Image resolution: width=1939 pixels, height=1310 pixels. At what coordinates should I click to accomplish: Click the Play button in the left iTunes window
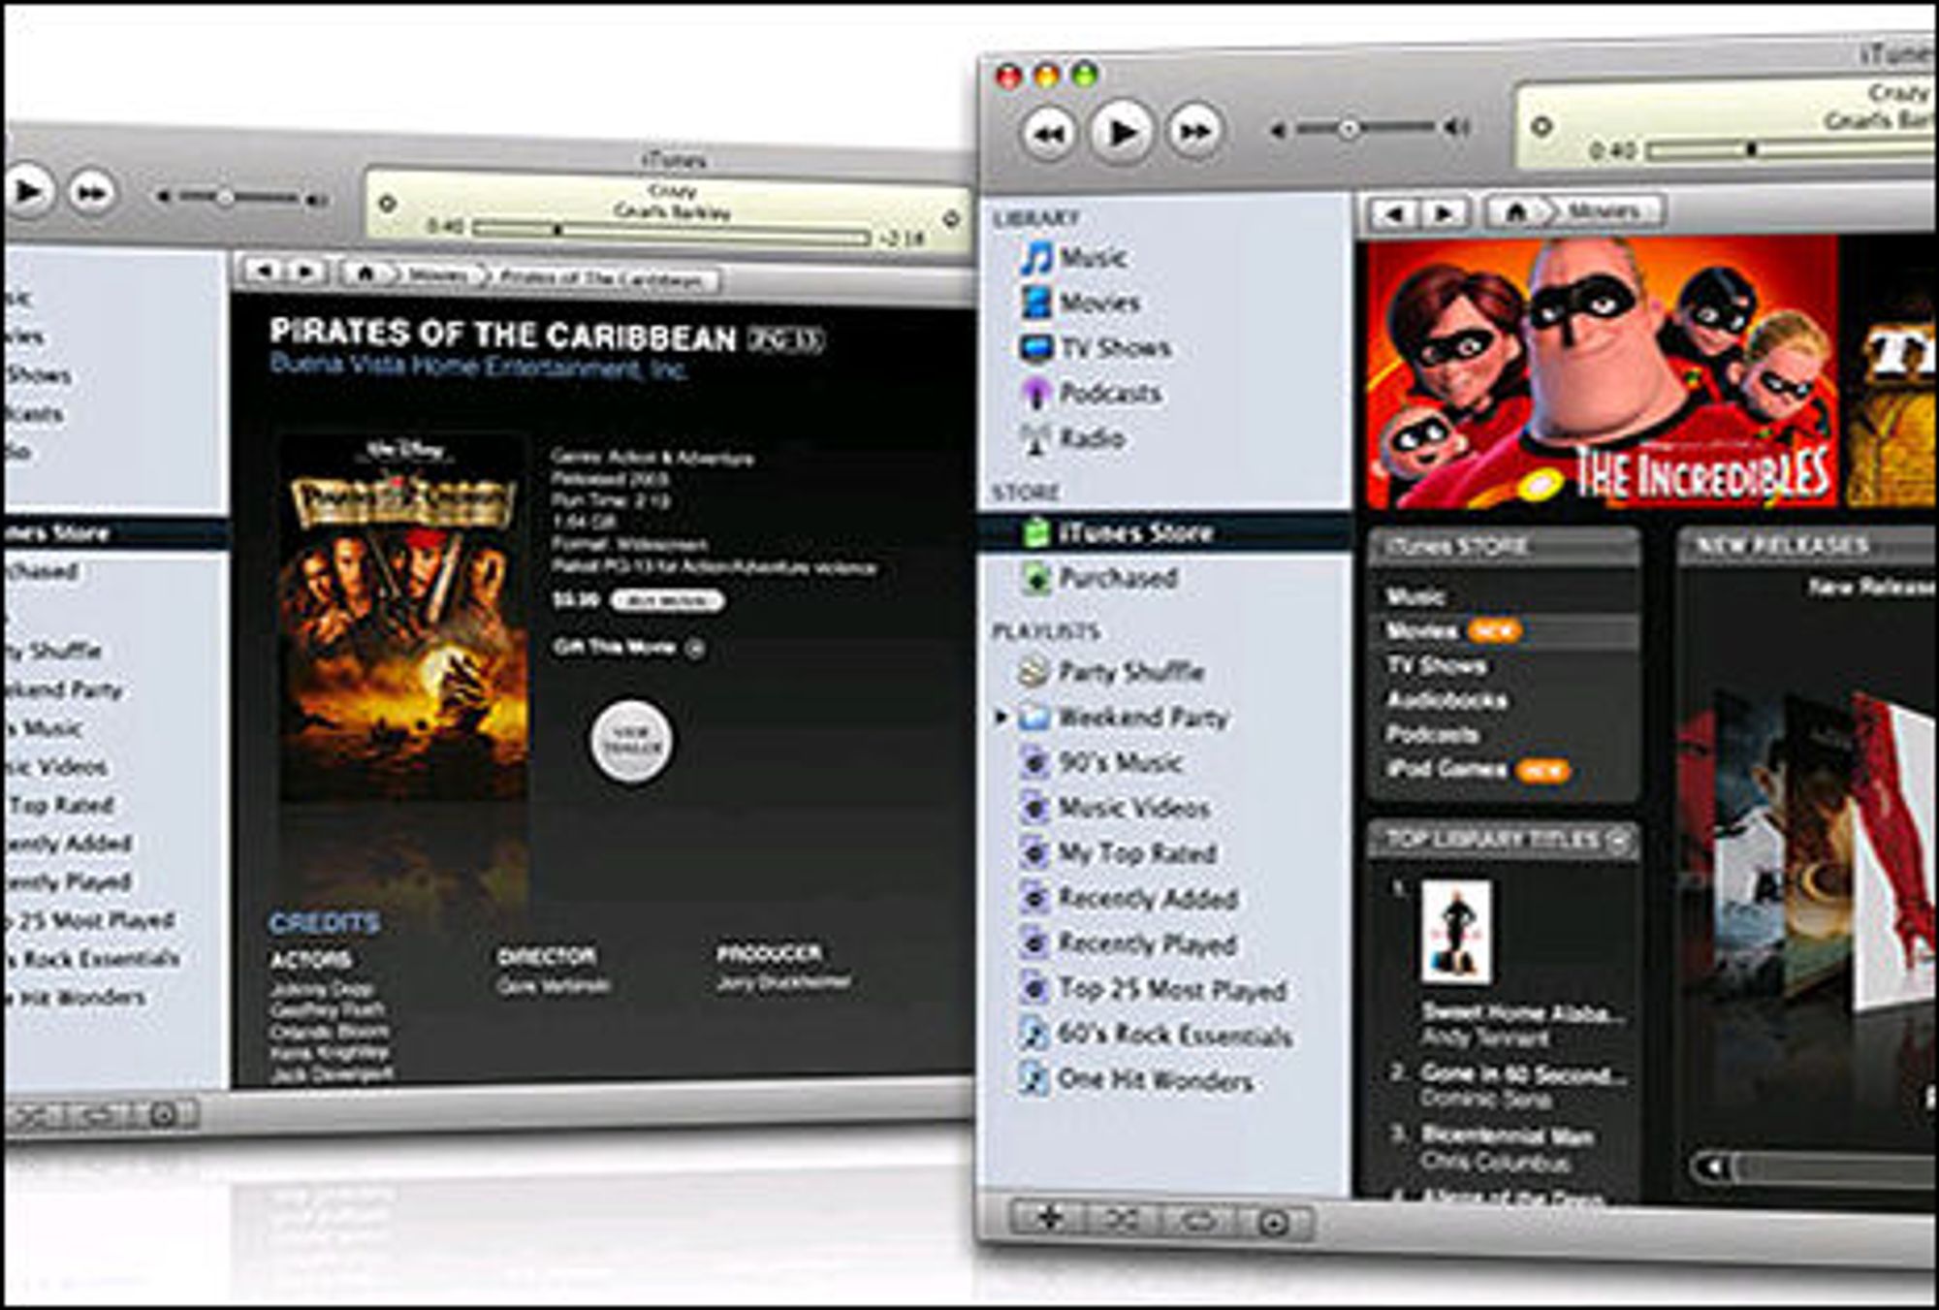coord(27,191)
